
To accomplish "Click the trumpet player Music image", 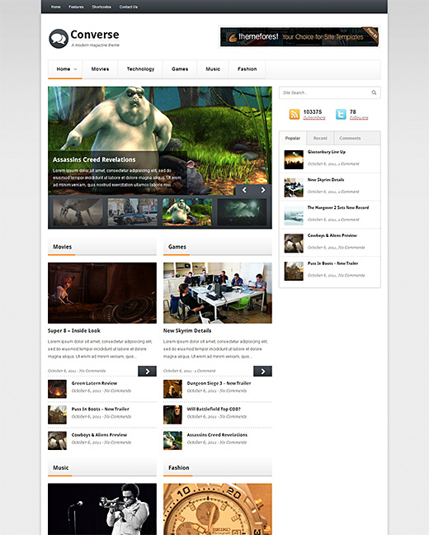I will point(102,509).
